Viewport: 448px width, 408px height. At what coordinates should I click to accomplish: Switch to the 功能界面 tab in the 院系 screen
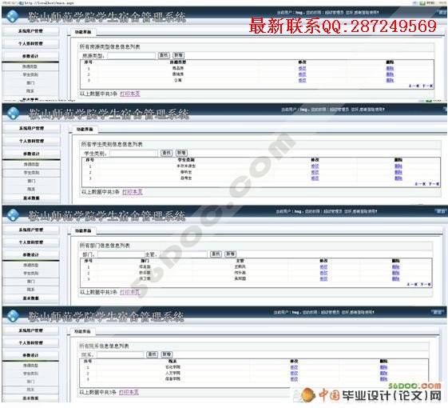coord(82,331)
